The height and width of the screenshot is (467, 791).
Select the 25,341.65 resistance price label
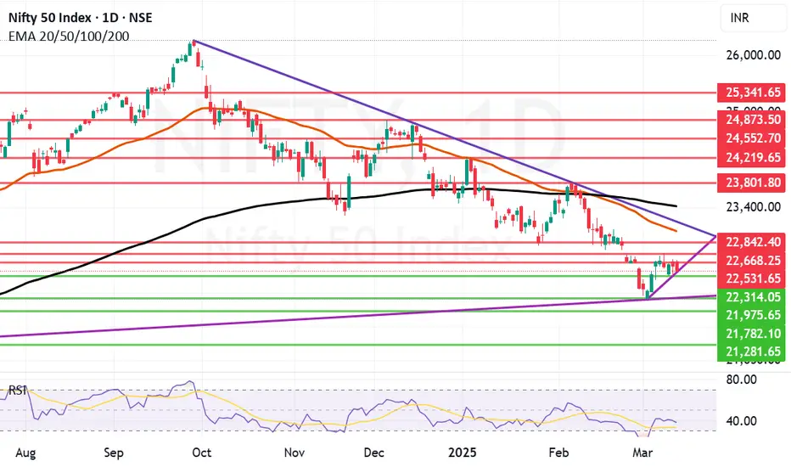click(751, 93)
